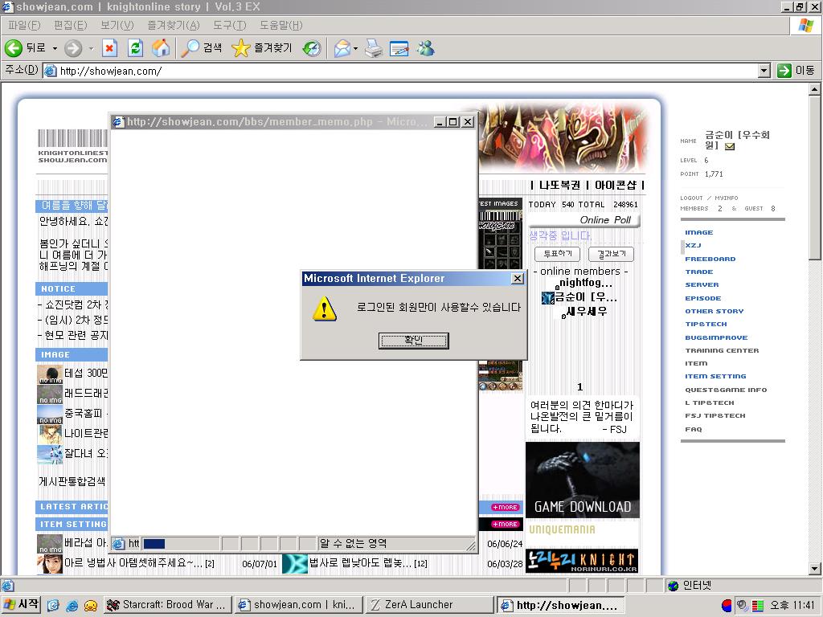Screen dimensions: 823x617
Task: Click the 이동 Go button
Action: [796, 71]
